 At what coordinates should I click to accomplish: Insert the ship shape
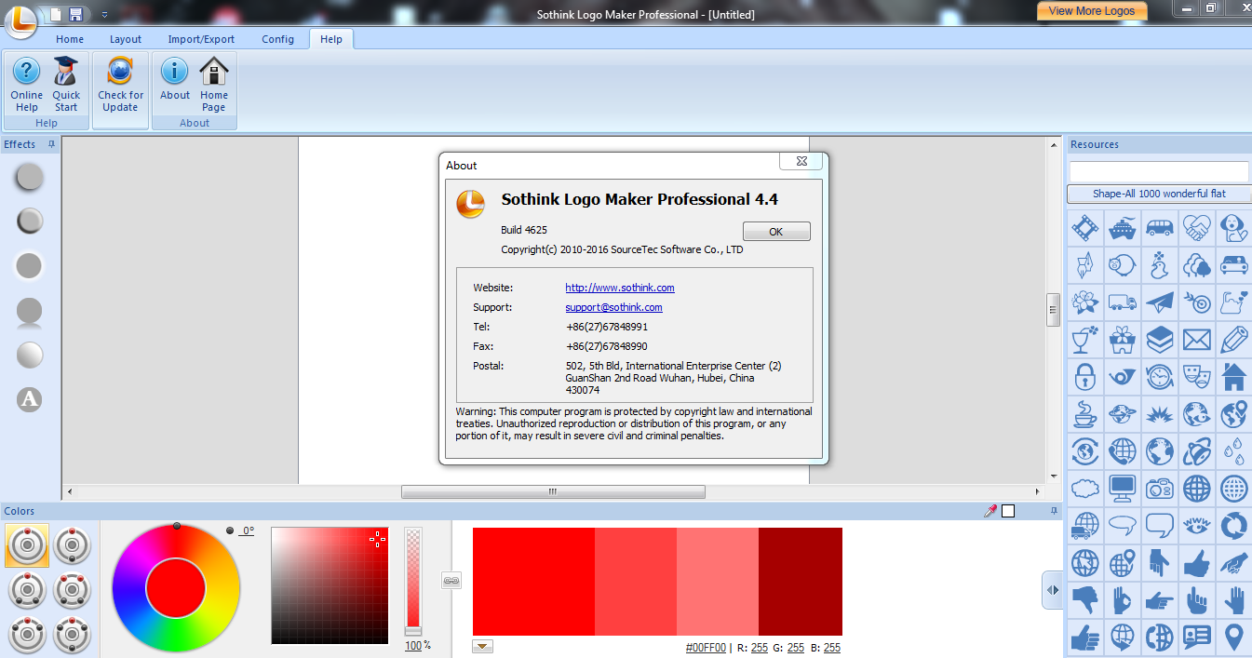1123,227
